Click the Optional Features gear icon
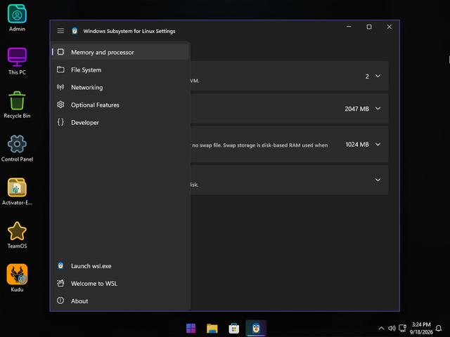This screenshot has height=337, width=450. coord(60,105)
